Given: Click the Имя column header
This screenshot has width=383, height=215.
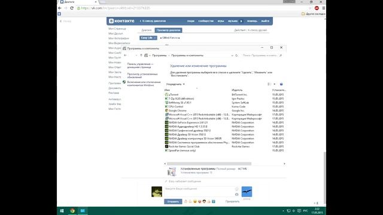Looking at the screenshot, I should pos(167,90).
